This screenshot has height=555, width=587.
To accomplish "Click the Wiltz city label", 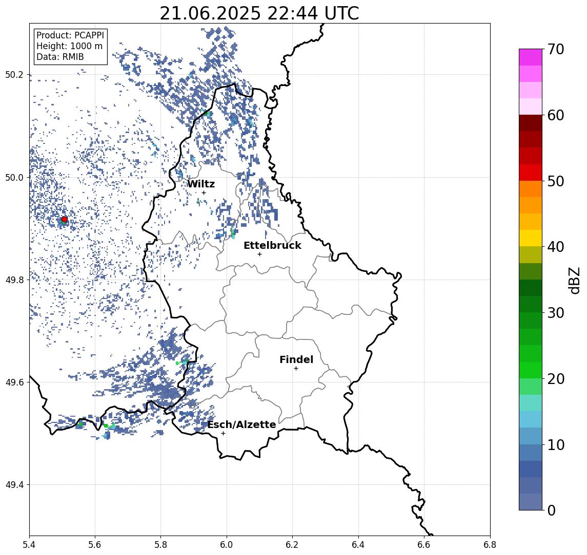I will [201, 184].
